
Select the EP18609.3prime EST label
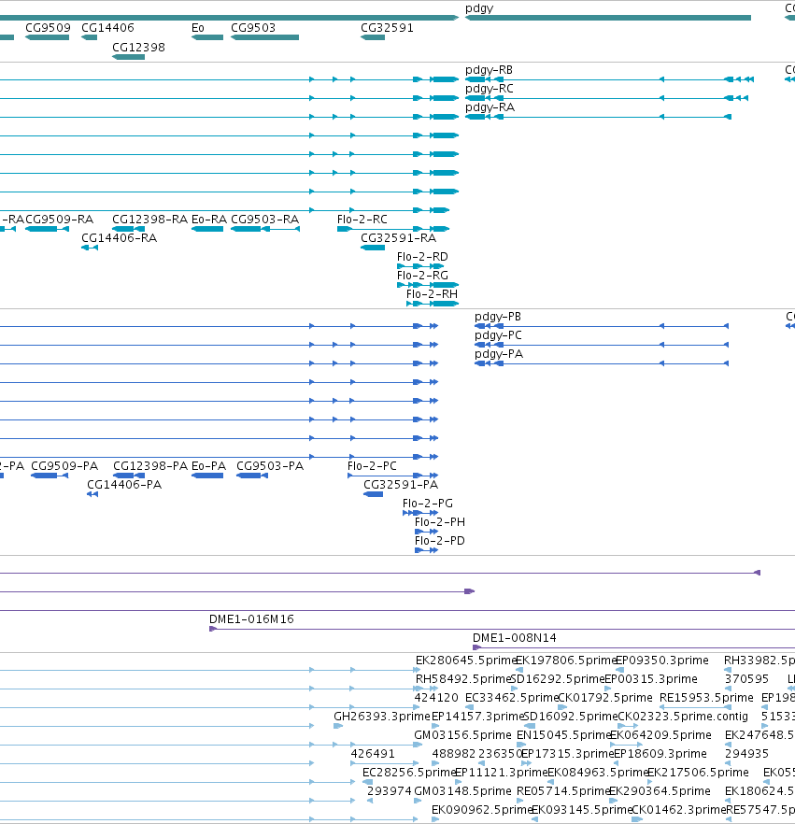coord(660,754)
